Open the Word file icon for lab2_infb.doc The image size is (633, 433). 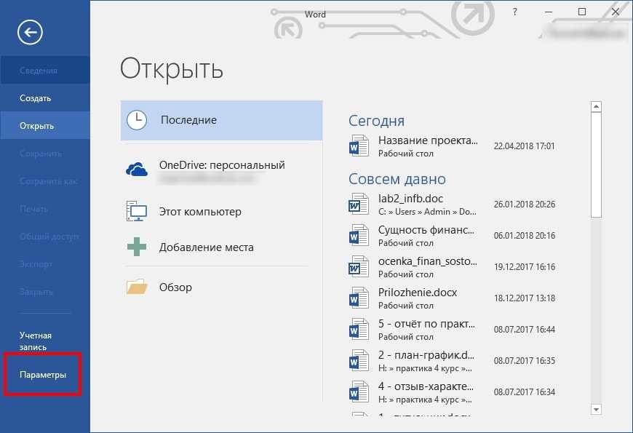coord(359,204)
